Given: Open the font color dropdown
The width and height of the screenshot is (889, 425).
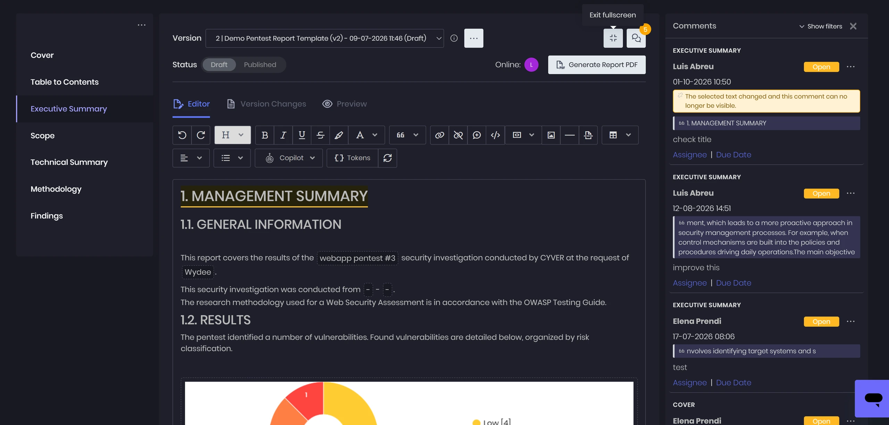Looking at the screenshot, I should coord(367,135).
